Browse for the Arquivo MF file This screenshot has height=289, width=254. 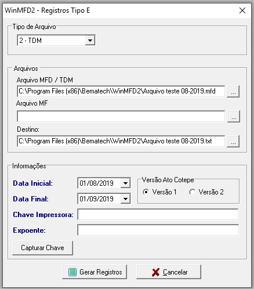[x=234, y=116]
